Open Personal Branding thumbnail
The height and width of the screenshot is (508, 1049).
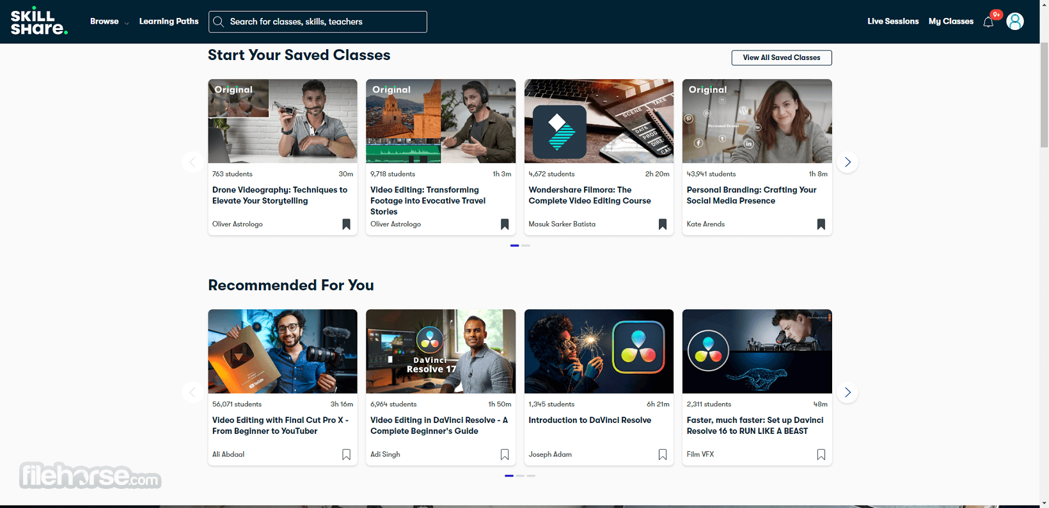pyautogui.click(x=757, y=121)
